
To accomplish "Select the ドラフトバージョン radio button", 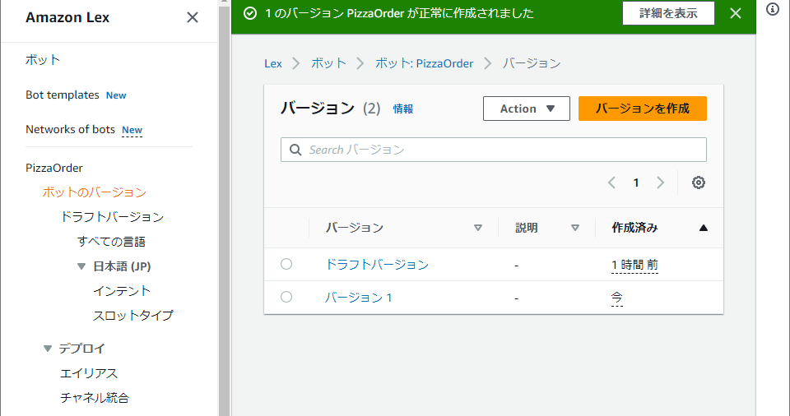I will [x=286, y=264].
